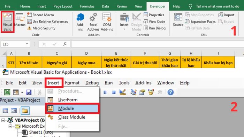The width and height of the screenshot is (244, 137).
Task: Click View Code in Controls group
Action: [154, 22]
